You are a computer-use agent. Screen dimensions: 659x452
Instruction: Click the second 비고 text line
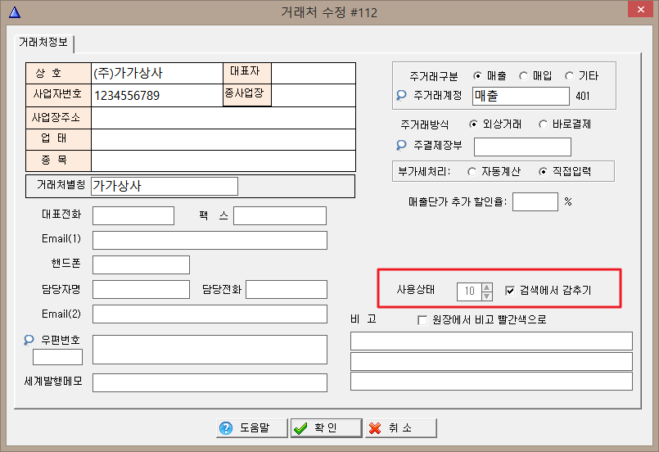[491, 362]
